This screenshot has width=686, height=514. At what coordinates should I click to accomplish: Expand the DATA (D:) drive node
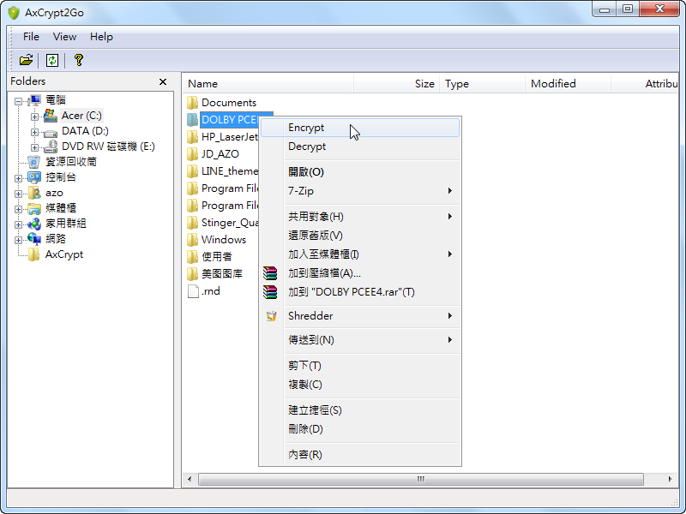pyautogui.click(x=34, y=132)
